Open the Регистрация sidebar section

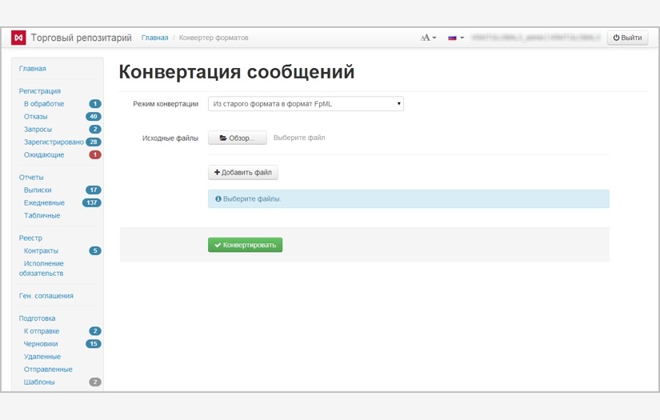tap(39, 91)
